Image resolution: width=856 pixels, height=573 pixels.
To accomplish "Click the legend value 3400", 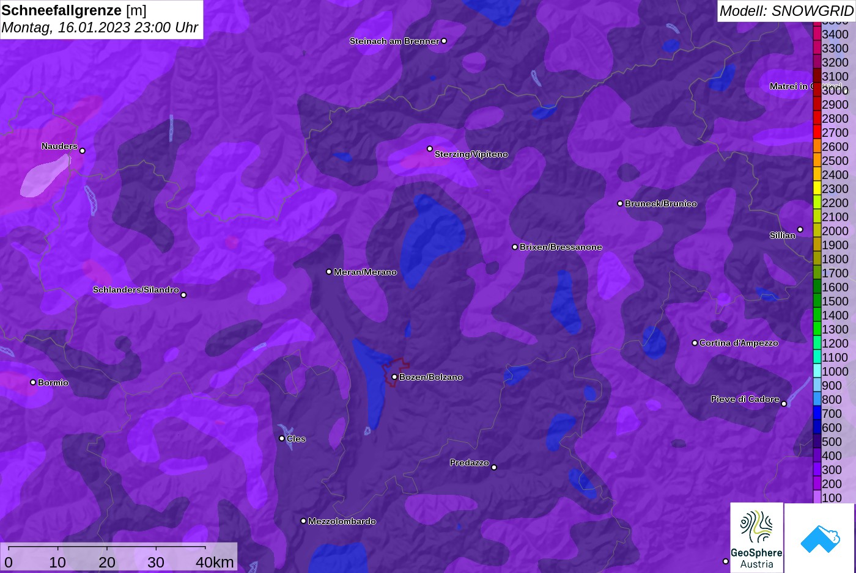I will [835, 34].
